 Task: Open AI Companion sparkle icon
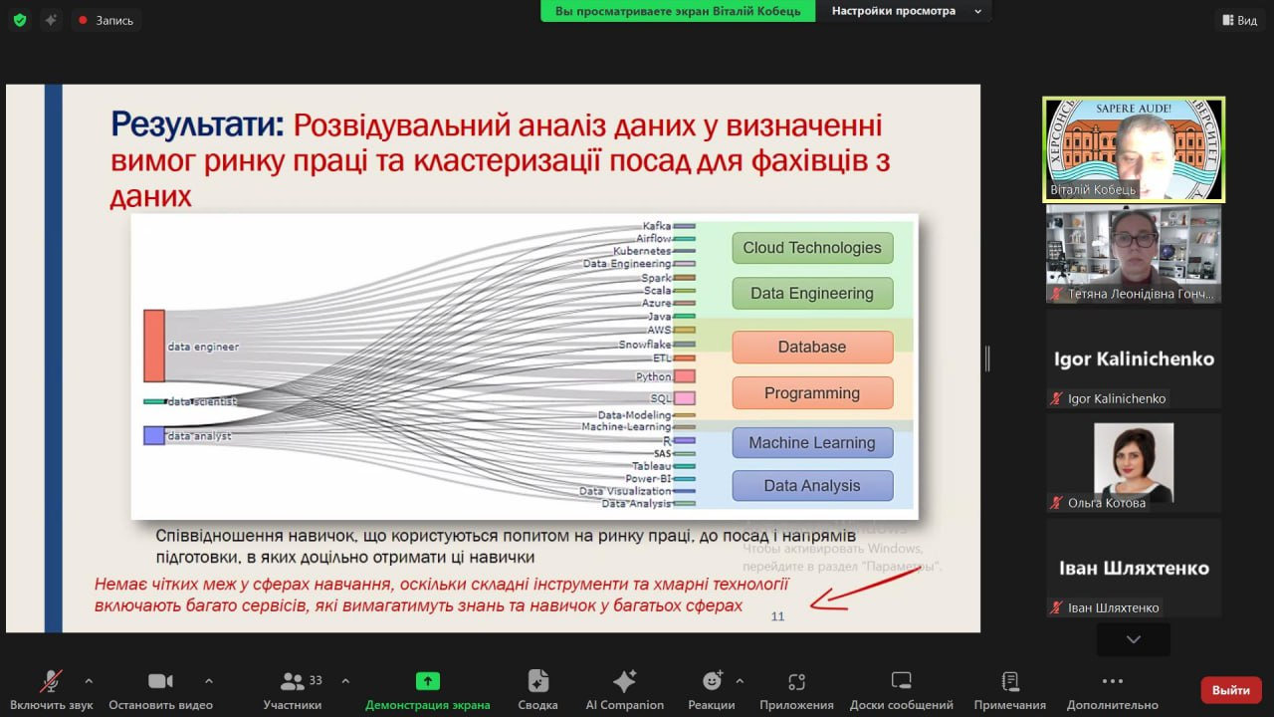click(624, 681)
